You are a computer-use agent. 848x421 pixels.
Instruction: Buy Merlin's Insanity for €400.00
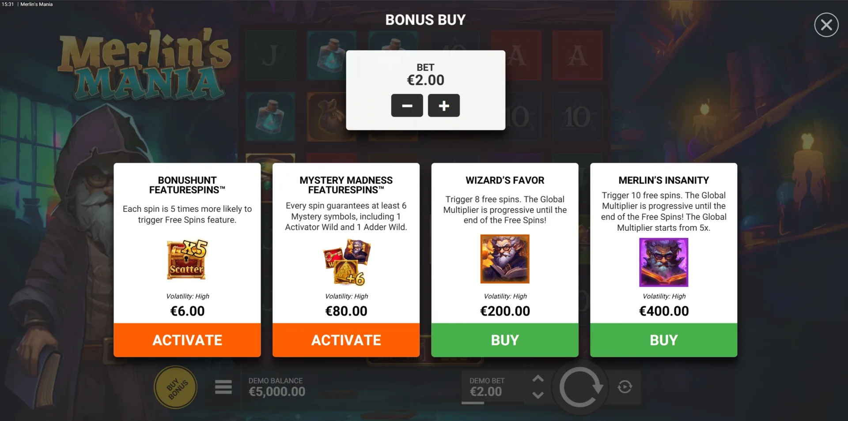pyautogui.click(x=664, y=340)
